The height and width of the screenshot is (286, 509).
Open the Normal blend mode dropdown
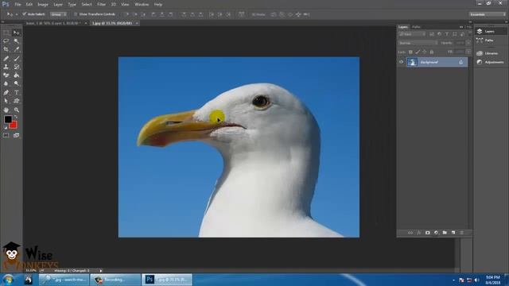coord(418,43)
